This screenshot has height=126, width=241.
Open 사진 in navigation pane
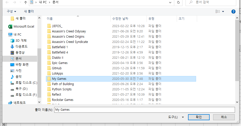point(16,71)
